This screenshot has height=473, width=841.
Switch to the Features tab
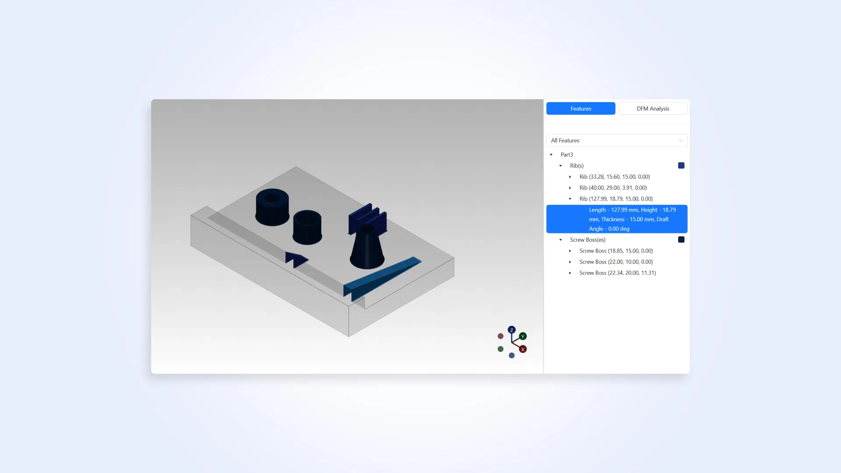(x=580, y=108)
